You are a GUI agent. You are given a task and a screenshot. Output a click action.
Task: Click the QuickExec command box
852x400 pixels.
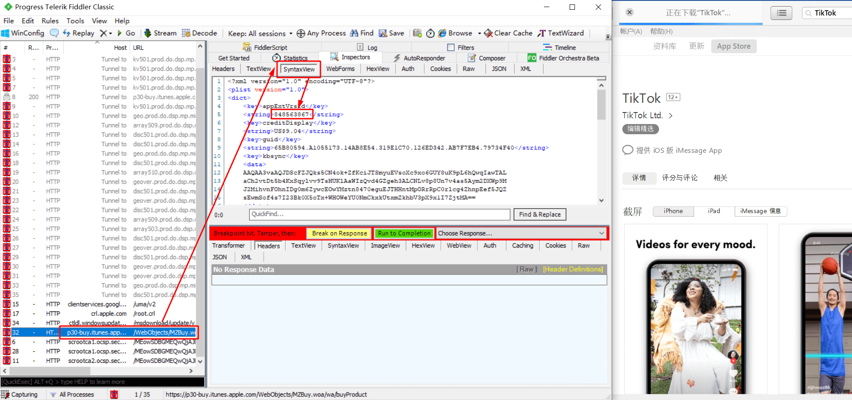pos(103,382)
